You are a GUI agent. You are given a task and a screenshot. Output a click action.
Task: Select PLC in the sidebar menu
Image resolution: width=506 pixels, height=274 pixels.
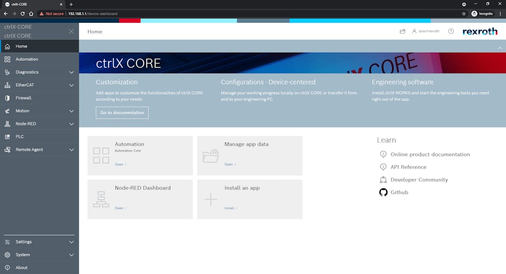pyautogui.click(x=40, y=137)
